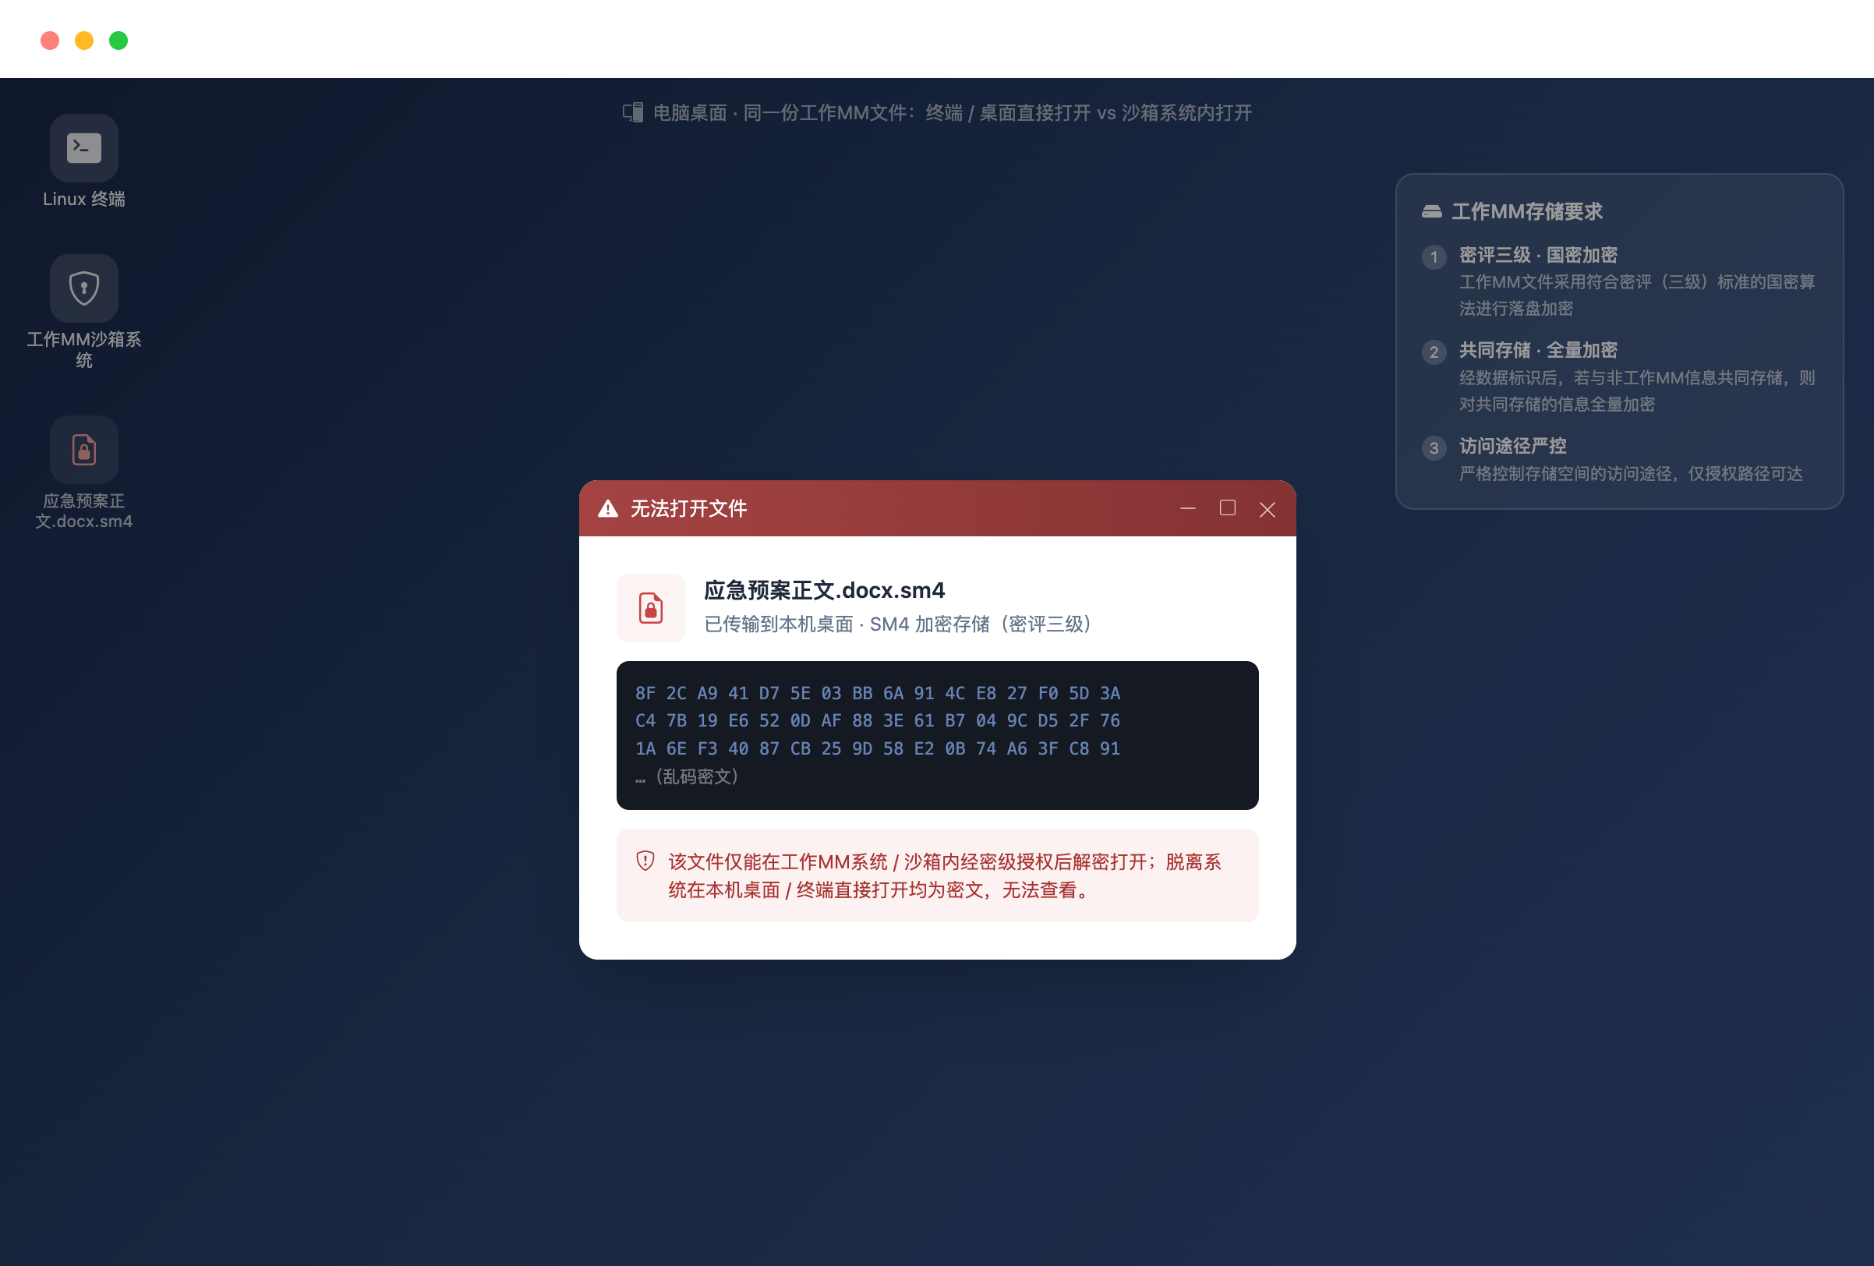1874x1266 pixels.
Task: Click the warning triangle in dialog title
Action: [608, 509]
